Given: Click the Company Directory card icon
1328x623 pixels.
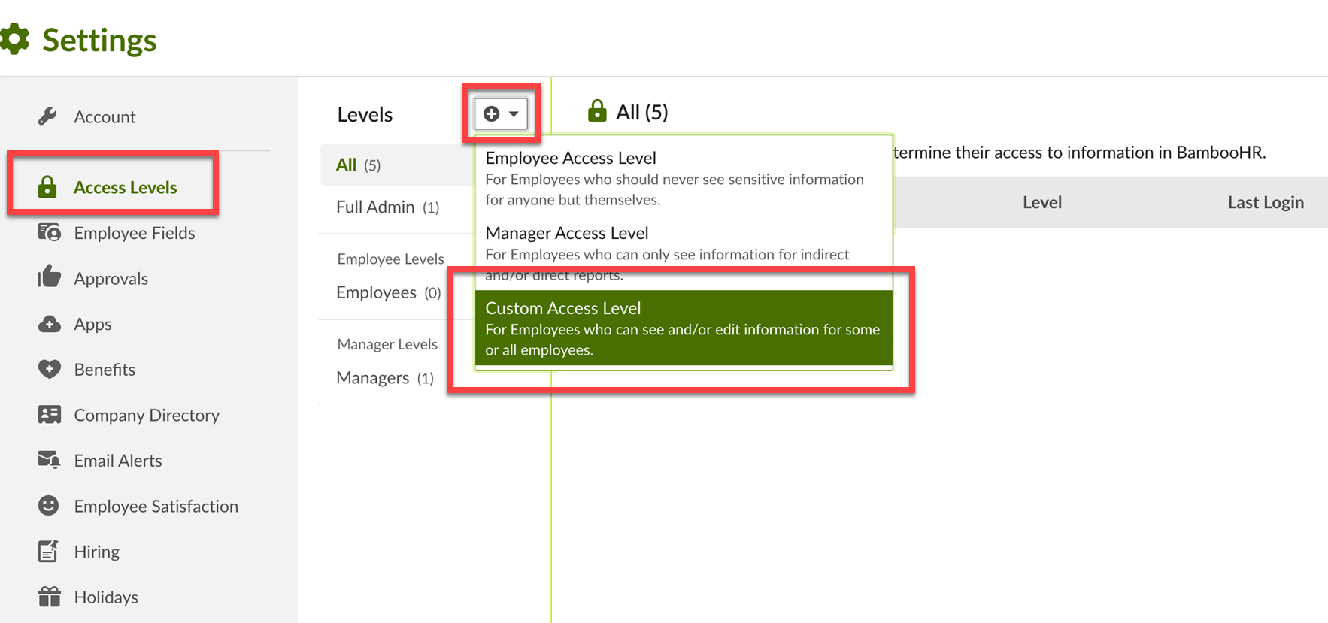Looking at the screenshot, I should coord(49,415).
